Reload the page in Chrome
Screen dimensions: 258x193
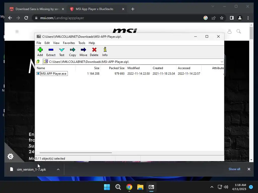[x=26, y=18]
